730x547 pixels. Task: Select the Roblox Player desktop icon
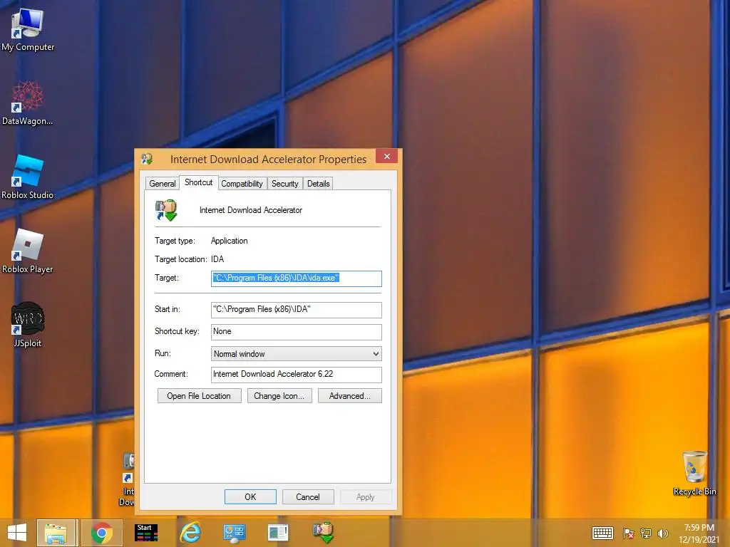pos(28,251)
